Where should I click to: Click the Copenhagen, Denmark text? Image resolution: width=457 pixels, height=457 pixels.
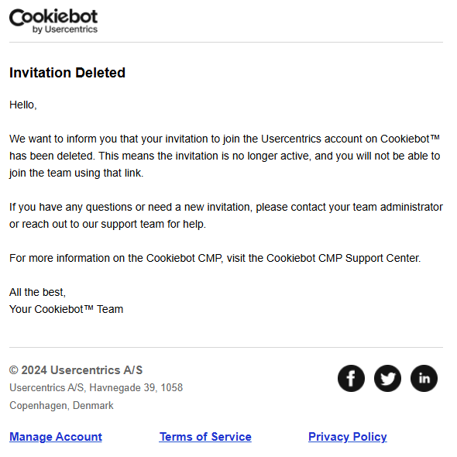(x=61, y=405)
